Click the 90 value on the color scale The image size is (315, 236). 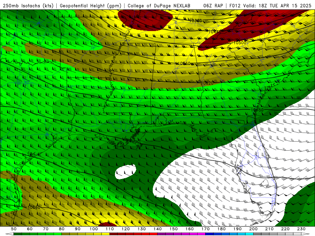tap(78, 229)
